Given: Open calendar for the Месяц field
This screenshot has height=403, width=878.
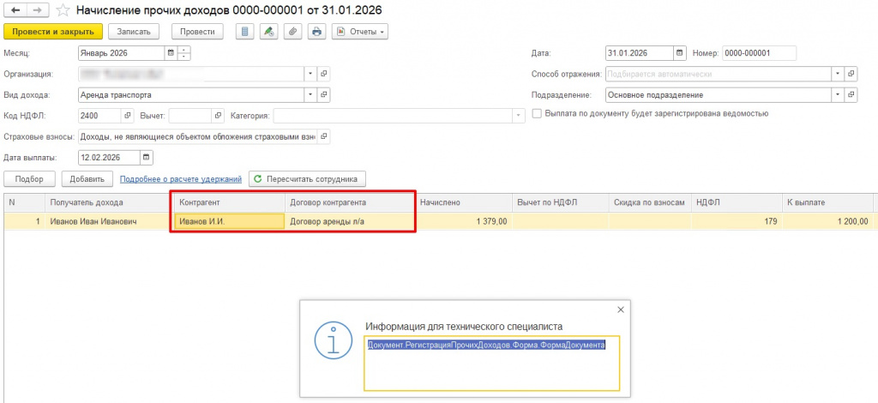Looking at the screenshot, I should 171,53.
